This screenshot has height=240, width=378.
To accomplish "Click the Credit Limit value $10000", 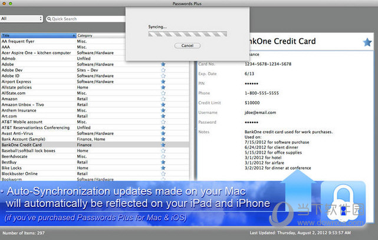I will 252,103.
